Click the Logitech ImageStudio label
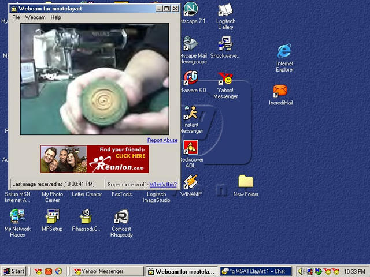Screen dimensions: 370x277 (156, 197)
